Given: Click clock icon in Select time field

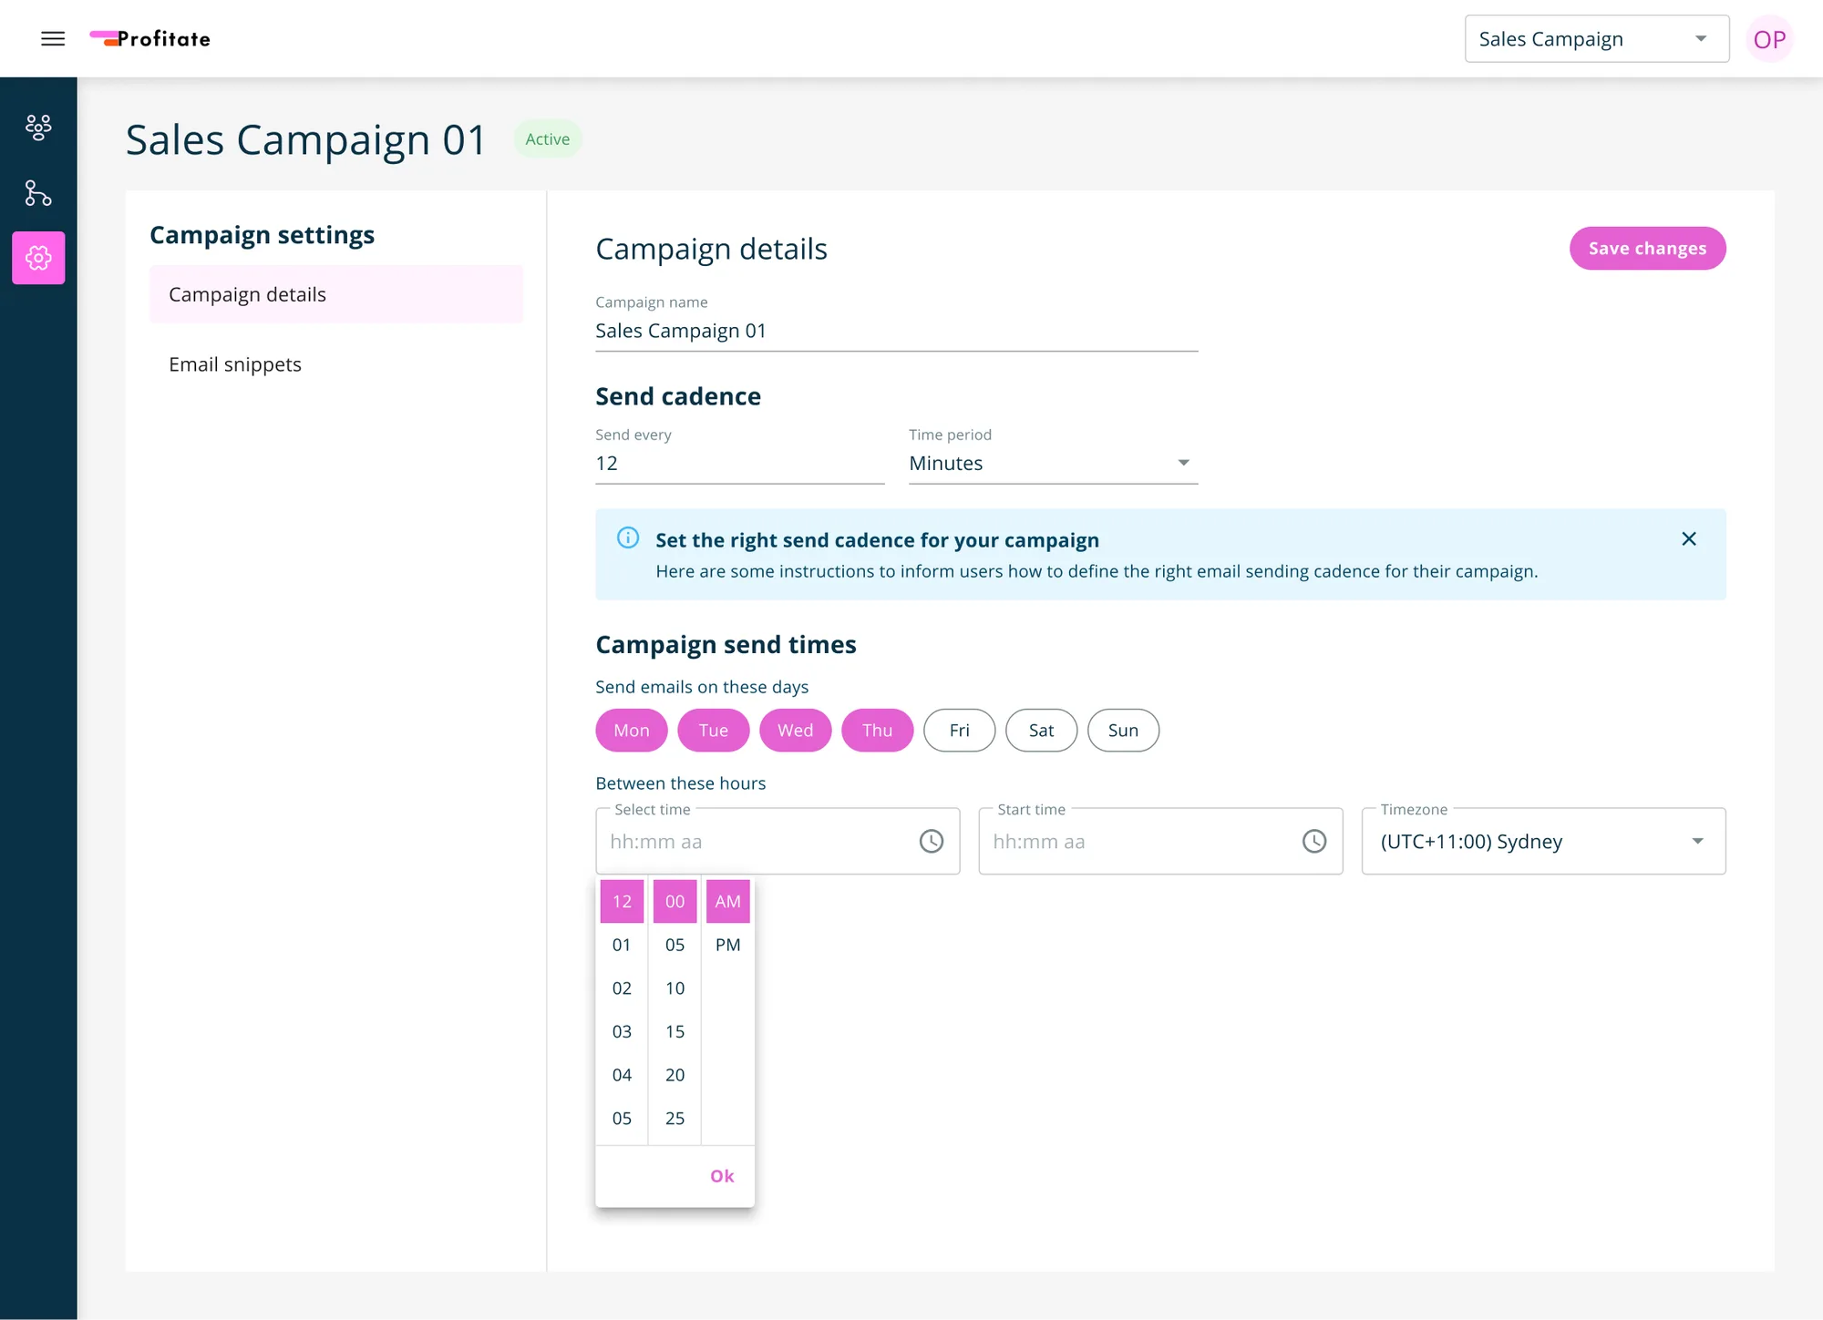Looking at the screenshot, I should (932, 841).
